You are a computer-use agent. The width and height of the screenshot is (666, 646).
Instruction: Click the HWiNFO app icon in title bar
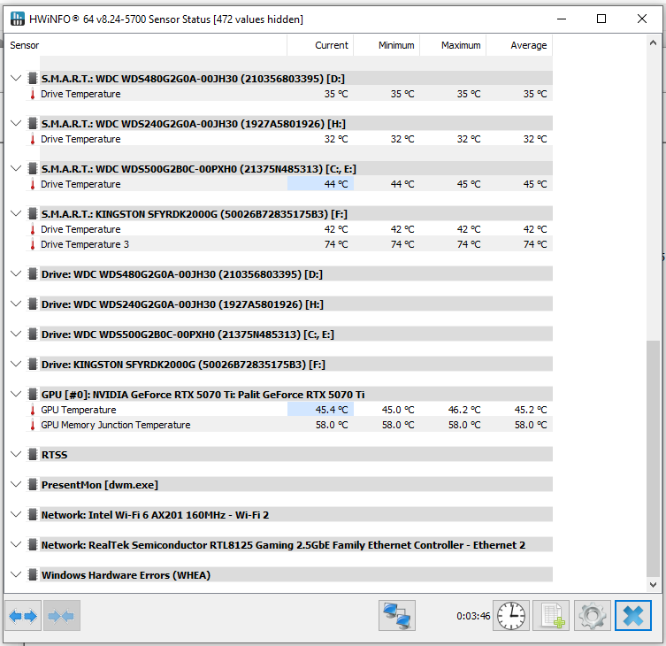click(18, 19)
